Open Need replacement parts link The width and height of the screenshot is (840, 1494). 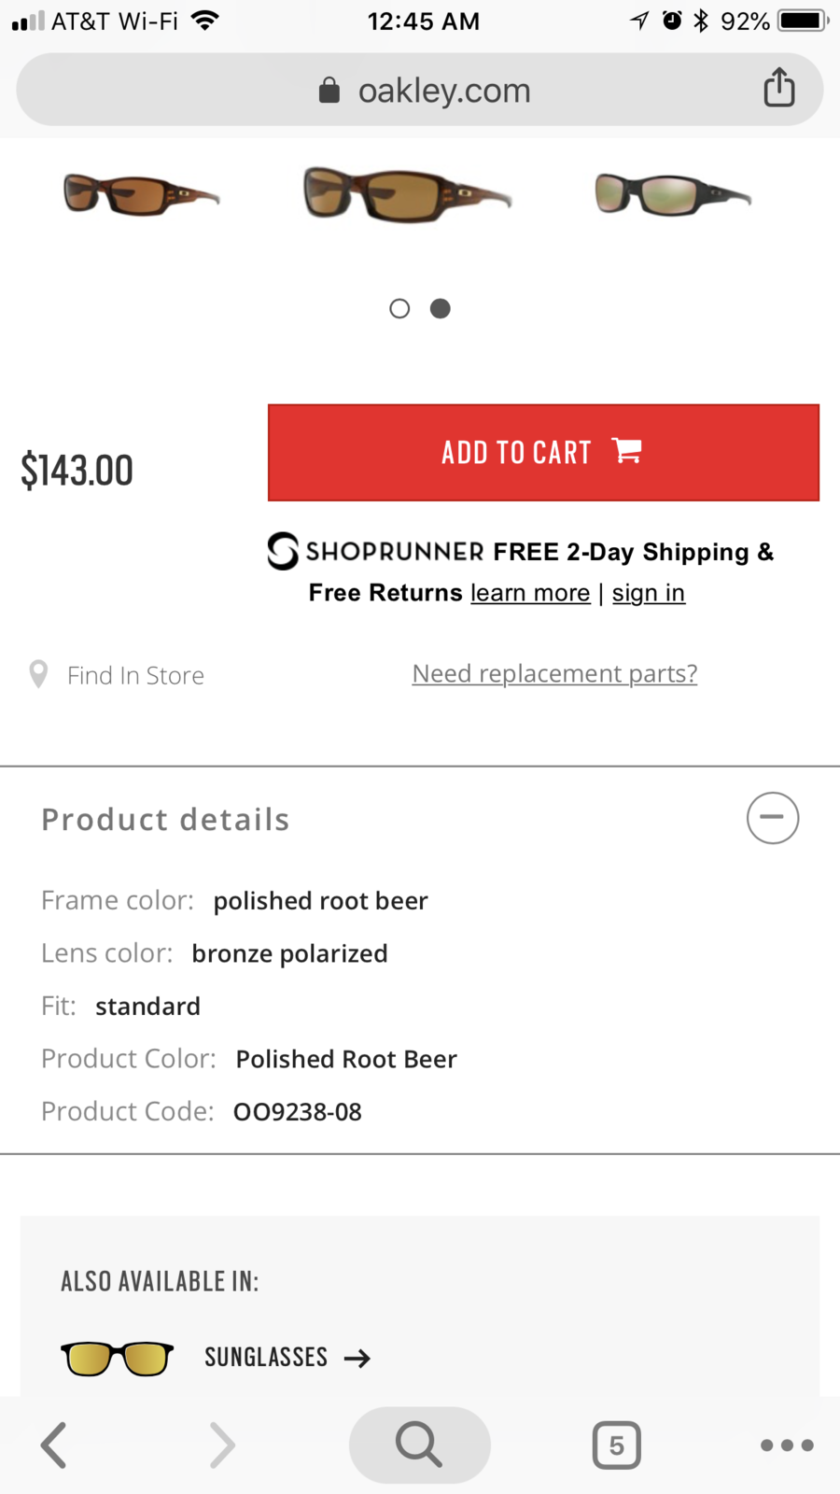(x=554, y=673)
